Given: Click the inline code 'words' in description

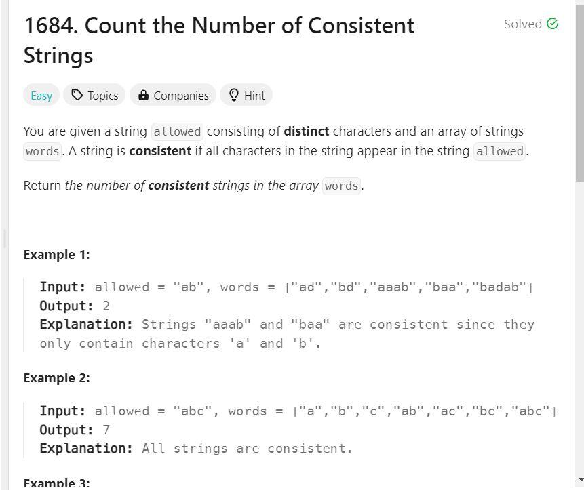Looking at the screenshot, I should tap(43, 151).
